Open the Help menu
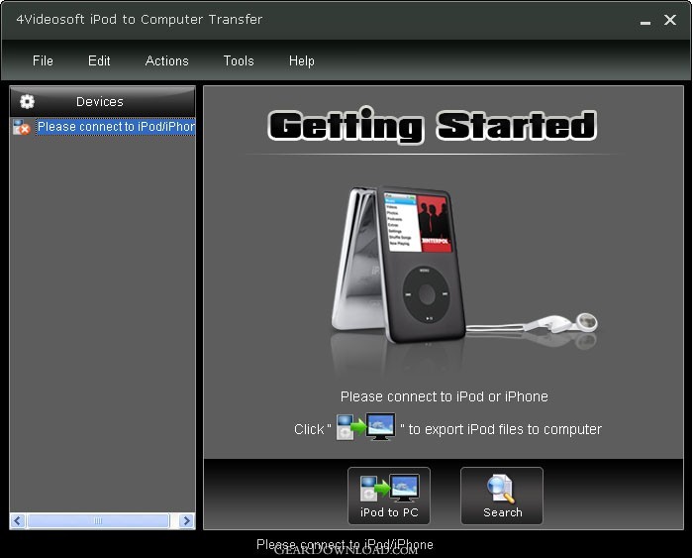The height and width of the screenshot is (558, 693). [x=301, y=60]
